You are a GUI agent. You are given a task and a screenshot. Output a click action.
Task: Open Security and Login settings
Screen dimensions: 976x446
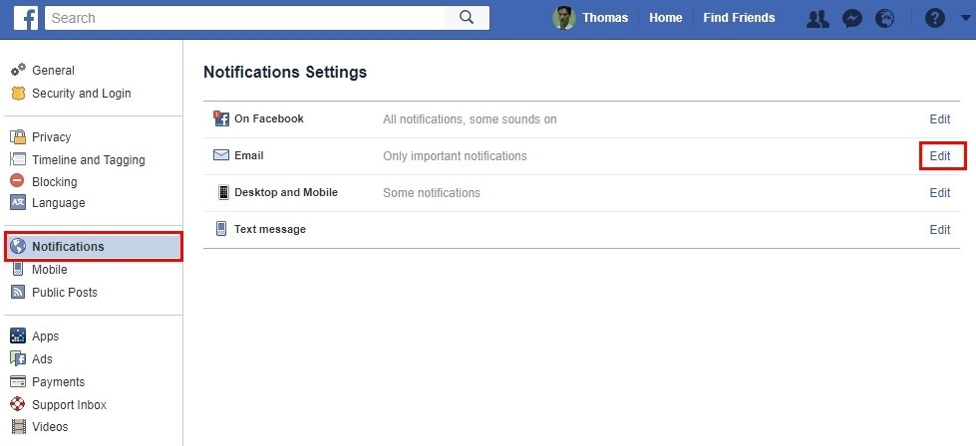(x=82, y=94)
